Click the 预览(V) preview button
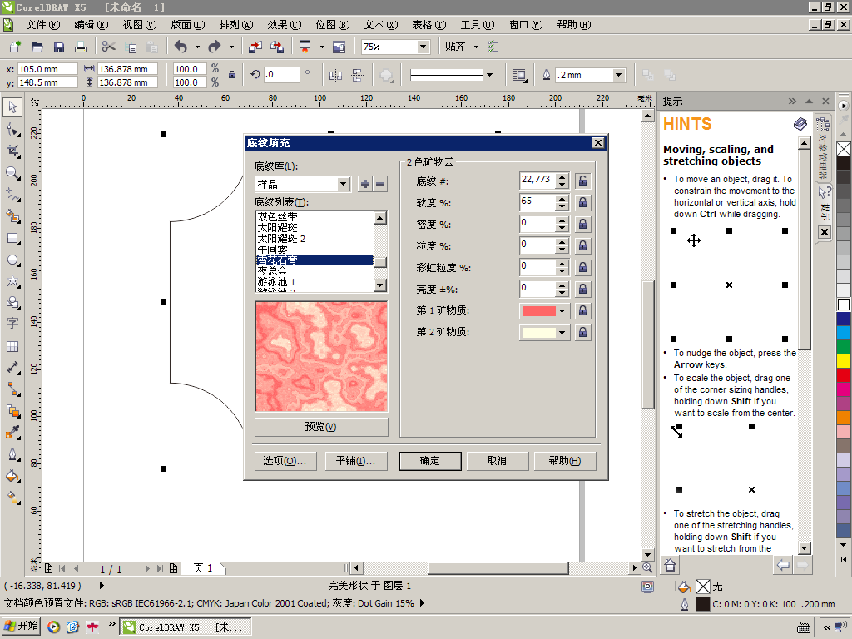 click(321, 427)
